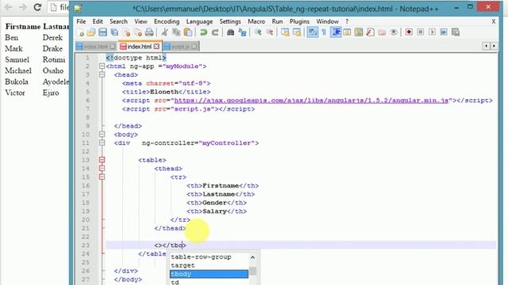Create a new file with the New icon

tap(80, 32)
